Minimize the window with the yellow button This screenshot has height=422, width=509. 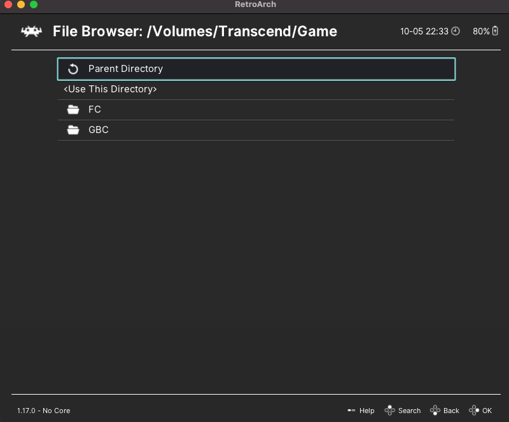tap(21, 4)
